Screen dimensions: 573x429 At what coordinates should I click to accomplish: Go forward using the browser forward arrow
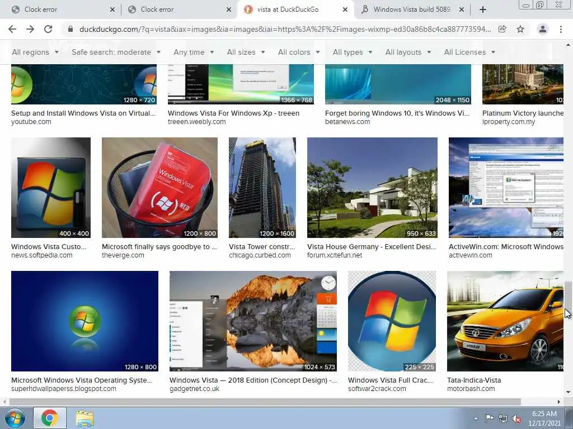(30, 29)
